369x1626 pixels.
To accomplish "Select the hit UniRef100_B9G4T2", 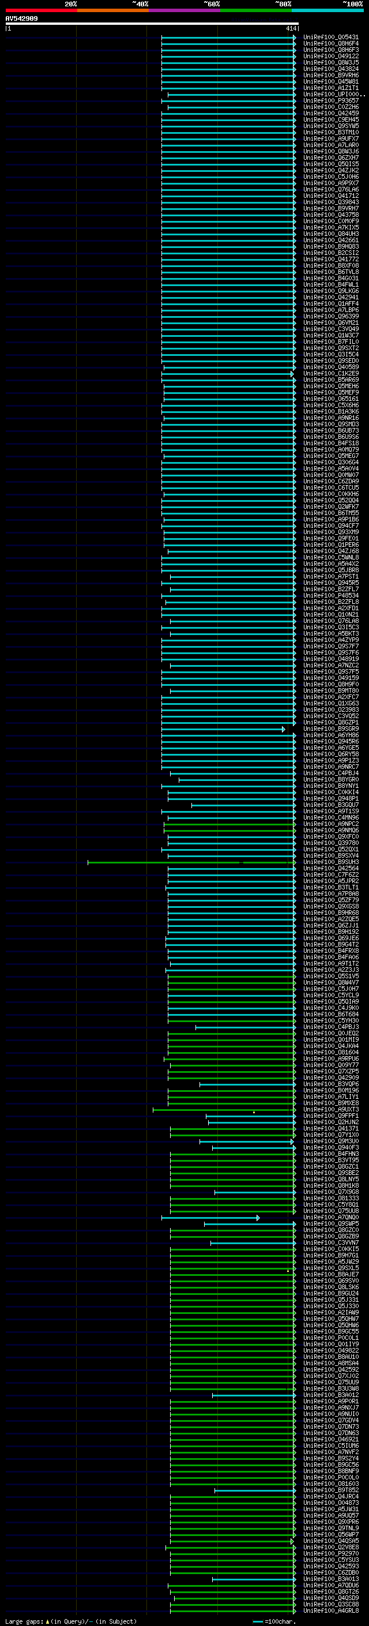I will click(x=330, y=944).
